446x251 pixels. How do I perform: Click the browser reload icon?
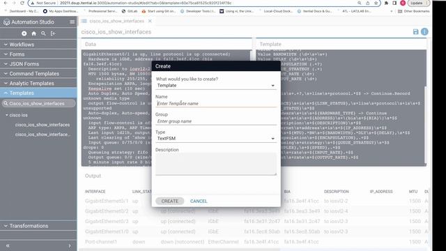click(x=22, y=3)
